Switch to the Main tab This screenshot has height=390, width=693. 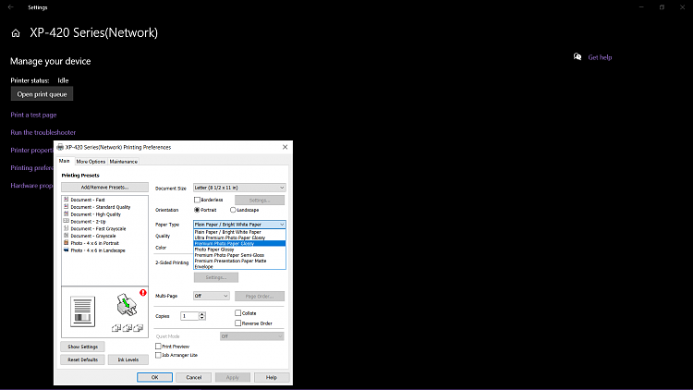click(x=65, y=161)
